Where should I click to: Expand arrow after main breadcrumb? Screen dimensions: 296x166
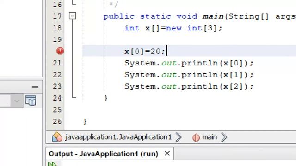pyautogui.click(x=224, y=137)
